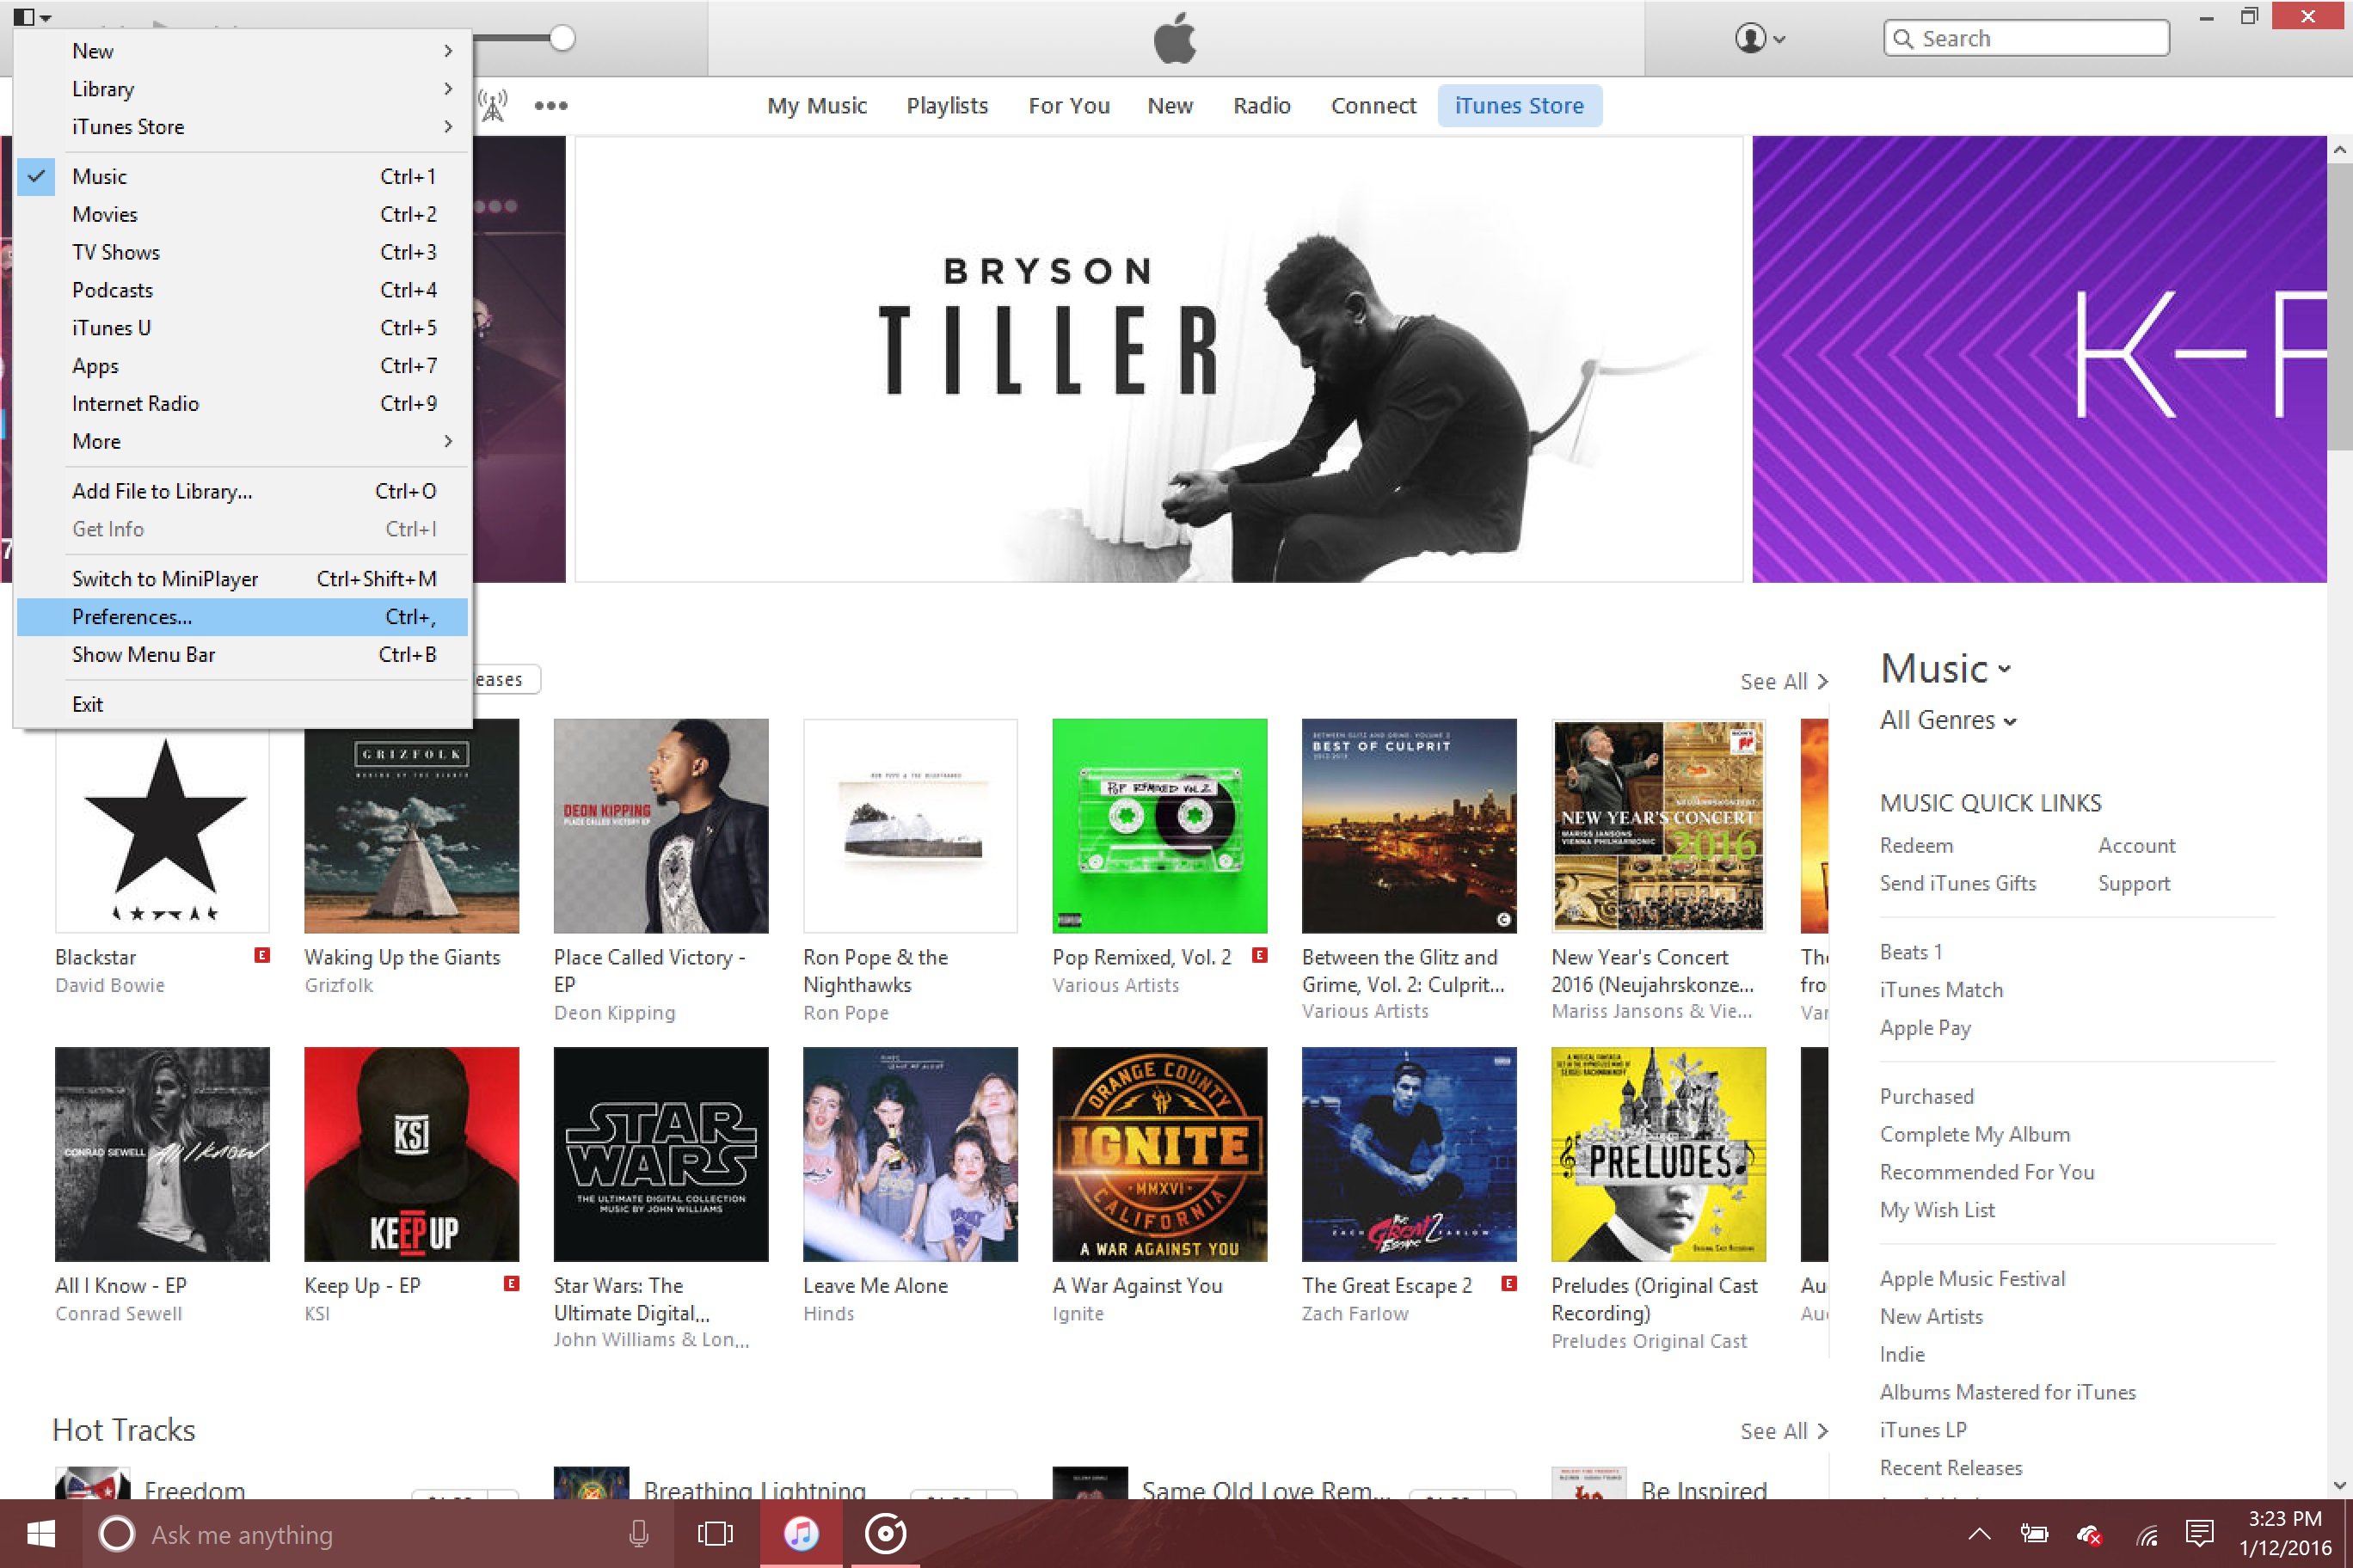
Task: Open the Music category dropdown
Action: click(1944, 668)
